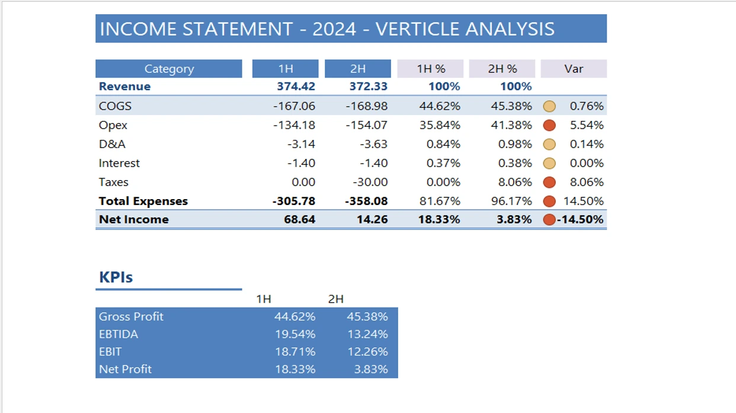This screenshot has width=736, height=413.
Task: Click the D&A row label
Action: point(113,145)
